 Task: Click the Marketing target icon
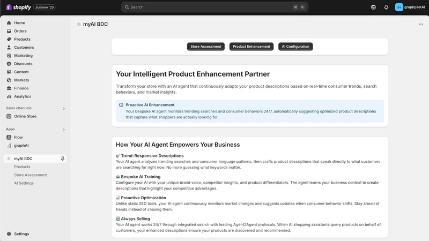(x=9, y=56)
